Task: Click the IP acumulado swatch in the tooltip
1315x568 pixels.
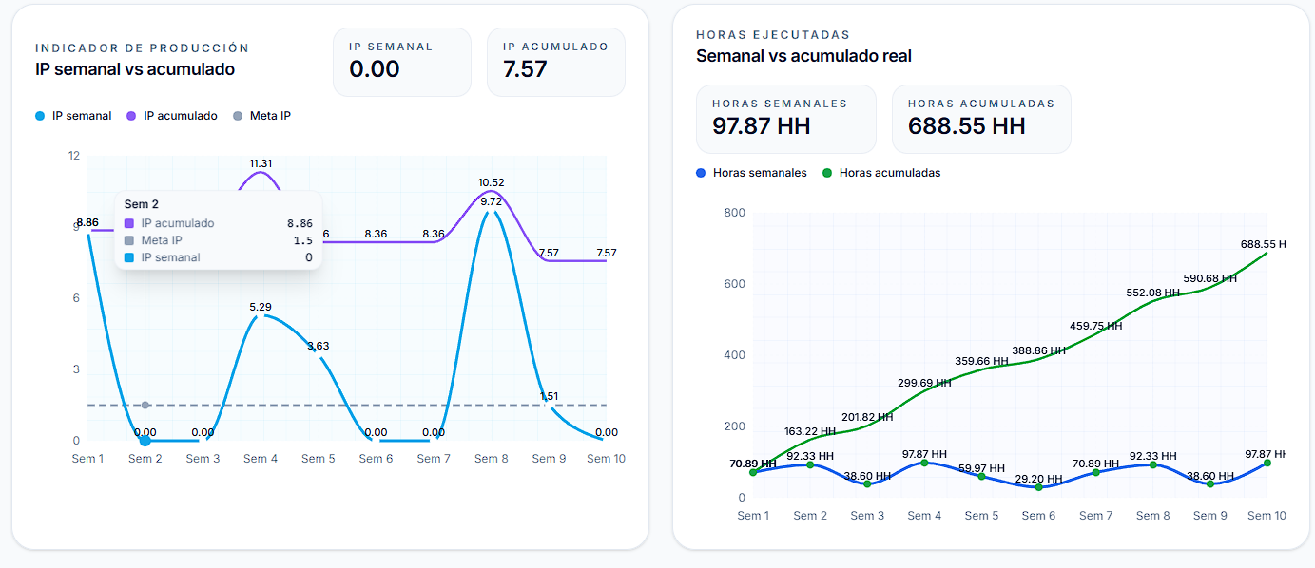Action: (x=130, y=222)
